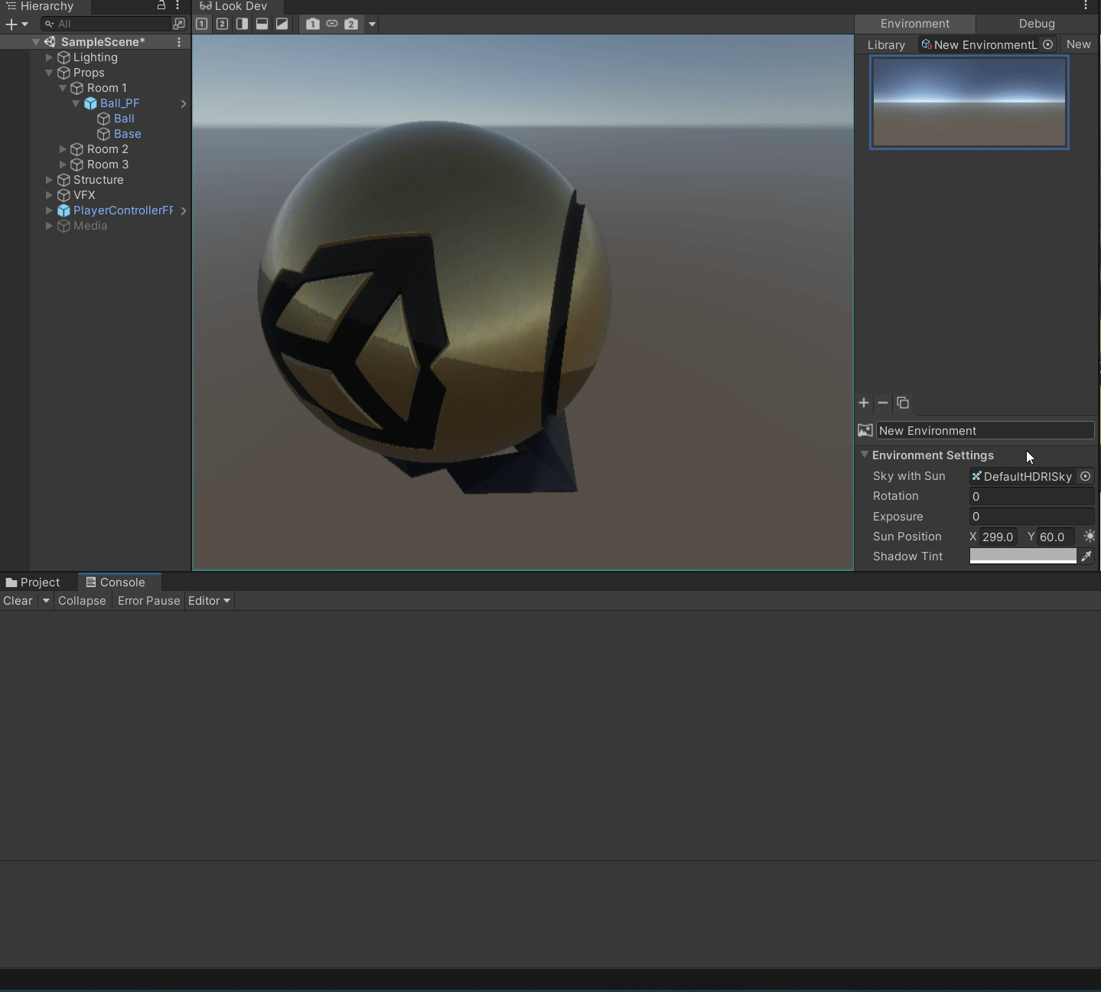Select the environment sky thumbnail
This screenshot has width=1101, height=992.
(969, 102)
